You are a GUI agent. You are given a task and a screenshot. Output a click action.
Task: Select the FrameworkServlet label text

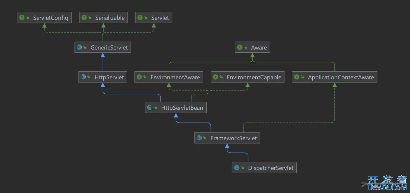[x=233, y=138]
